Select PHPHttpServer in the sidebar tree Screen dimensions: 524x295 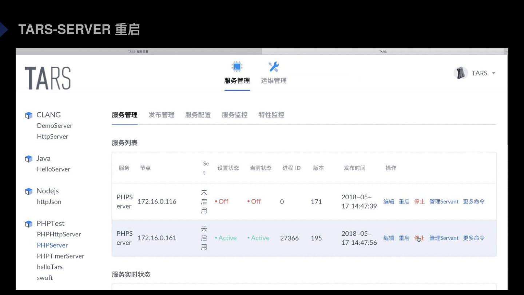pyautogui.click(x=59, y=235)
